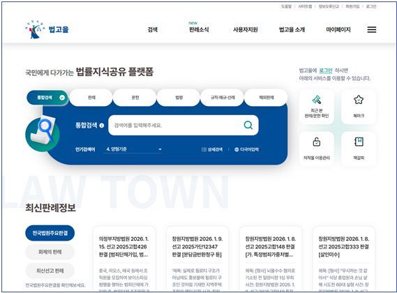Select the 통합검색 search tab

pyautogui.click(x=47, y=98)
